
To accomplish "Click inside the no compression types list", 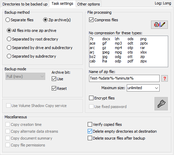I will 128,51.
